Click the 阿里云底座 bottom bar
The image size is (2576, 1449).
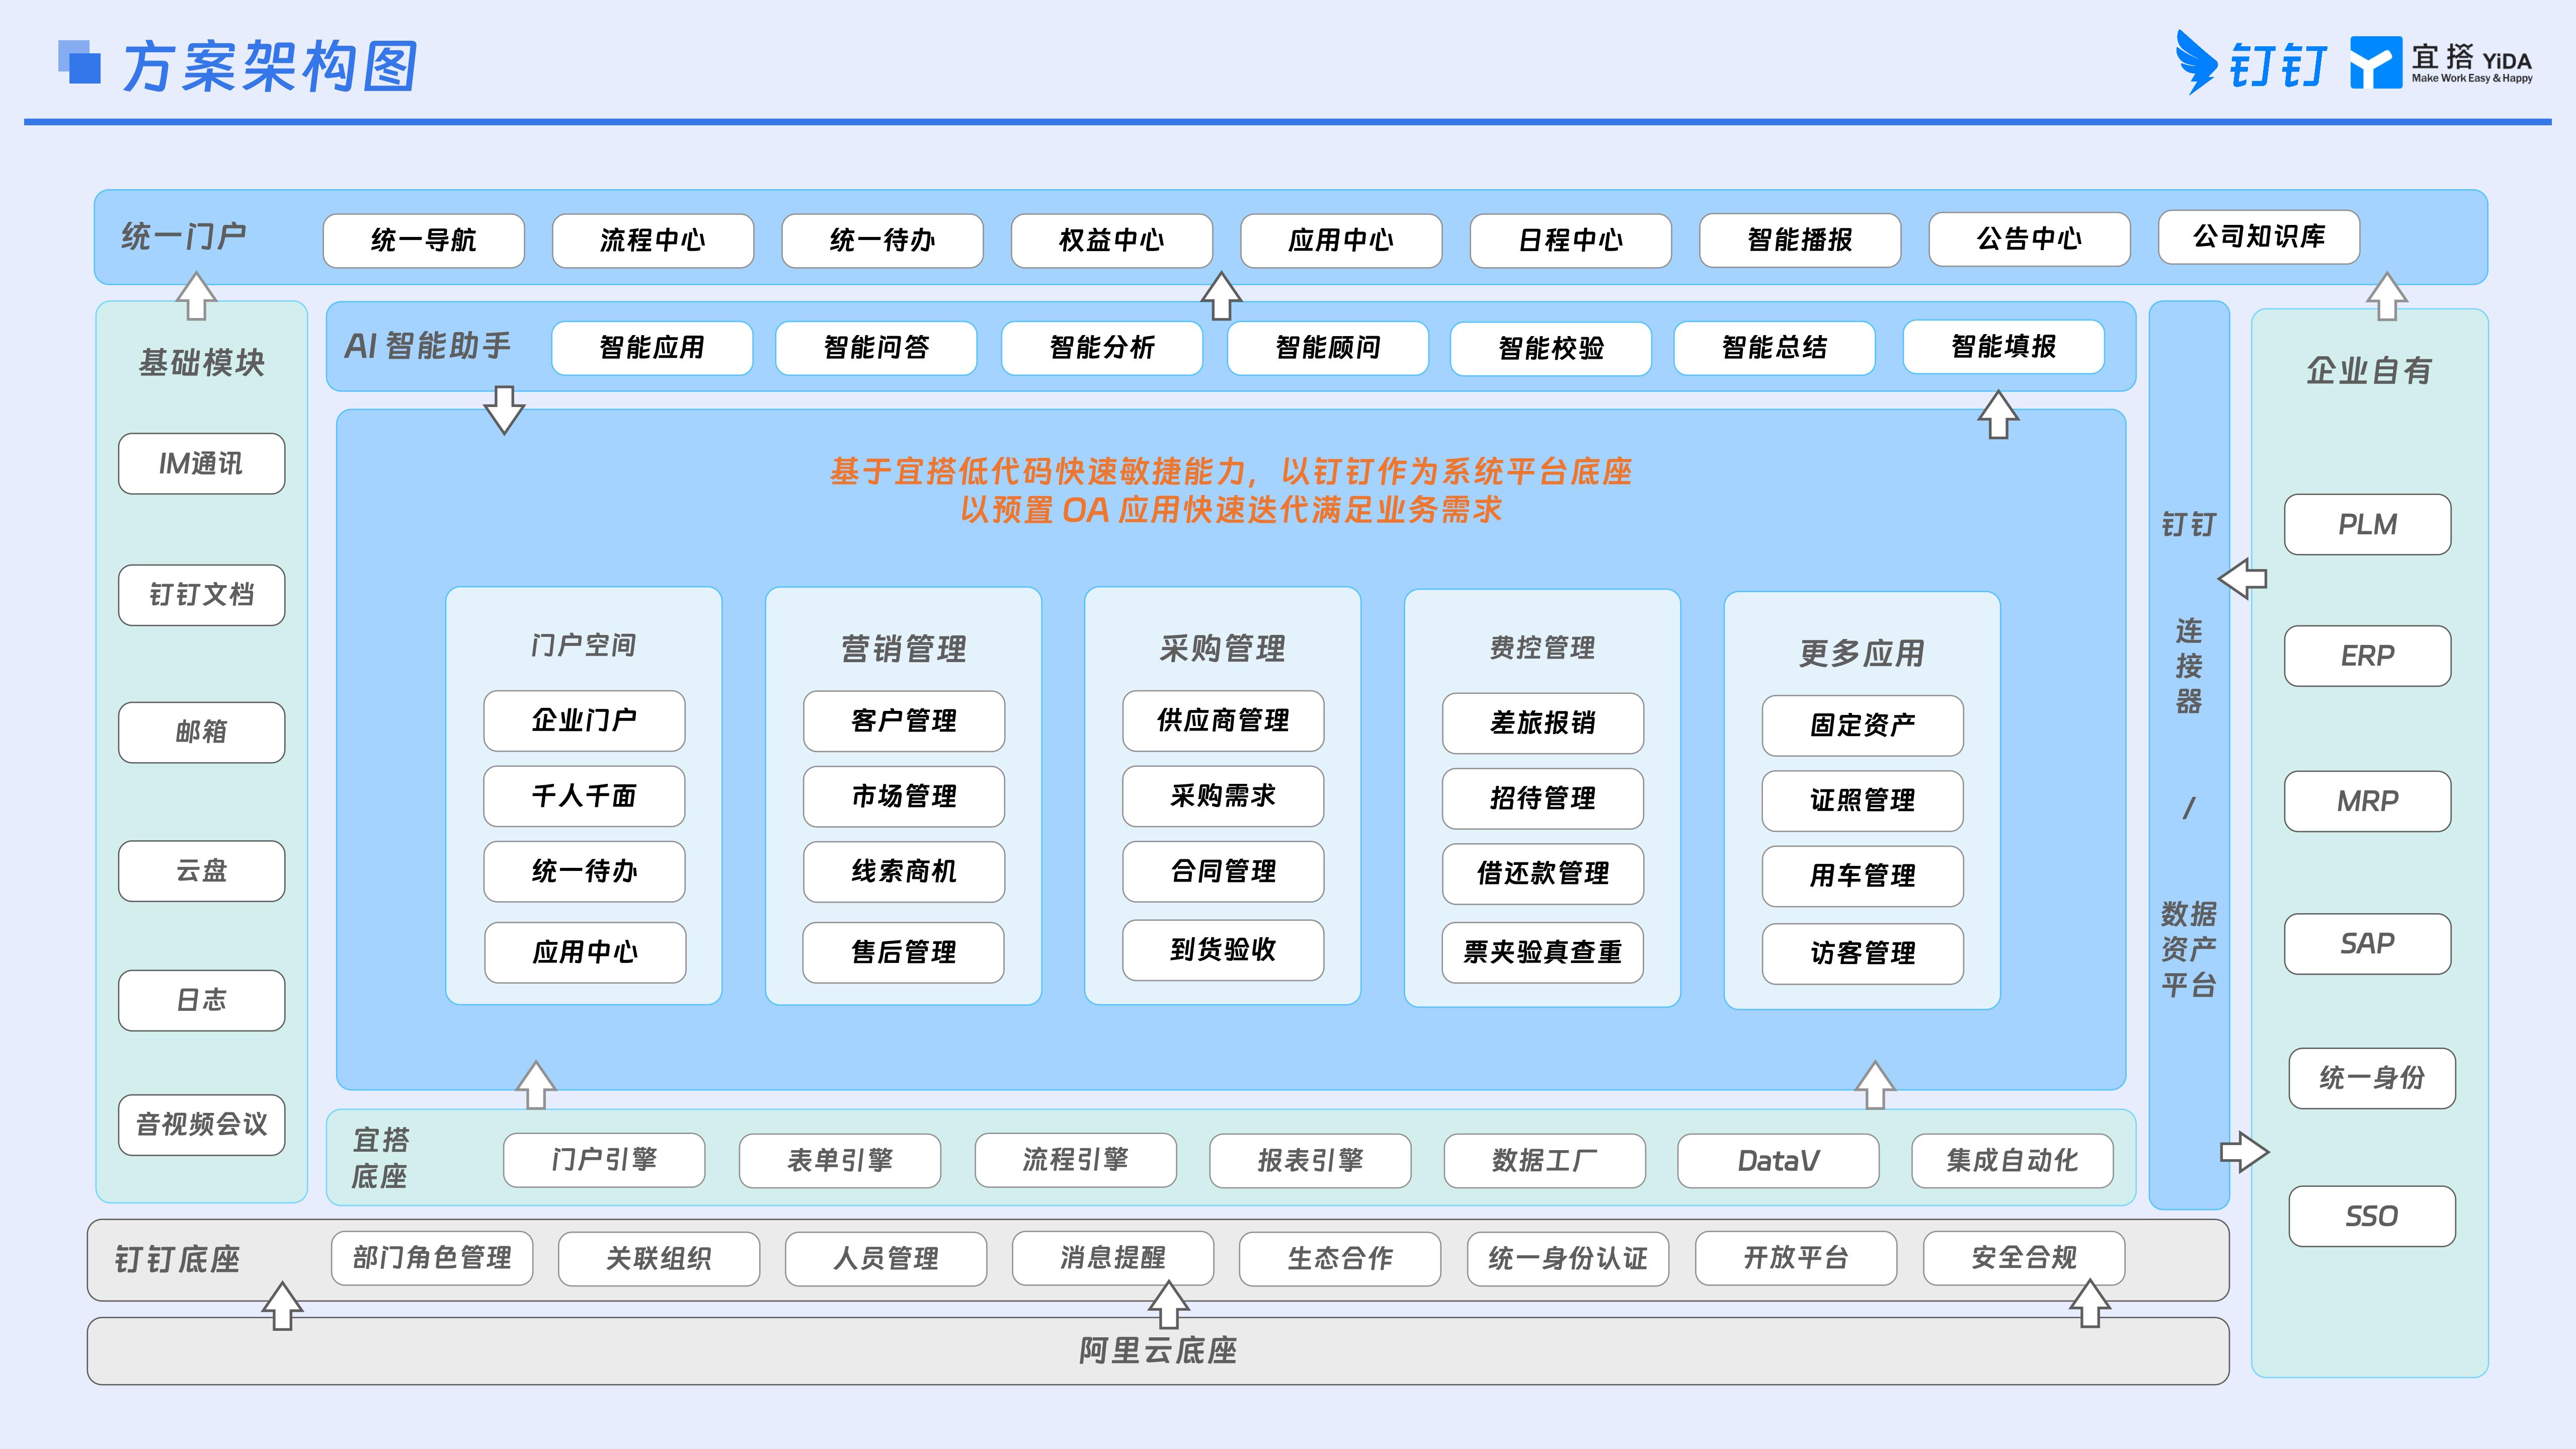click(x=1158, y=1351)
